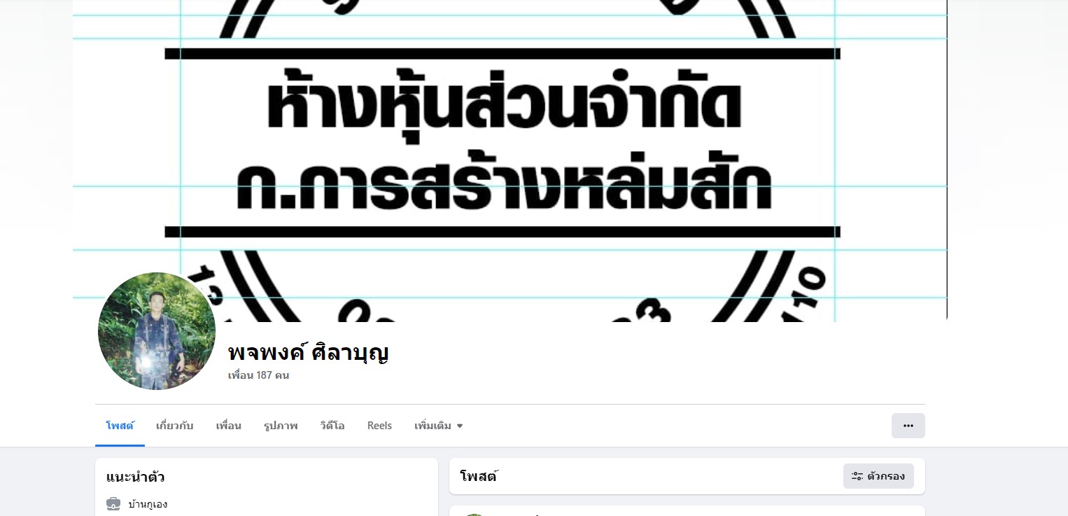
Task: Open the Reels tab
Action: coord(379,426)
